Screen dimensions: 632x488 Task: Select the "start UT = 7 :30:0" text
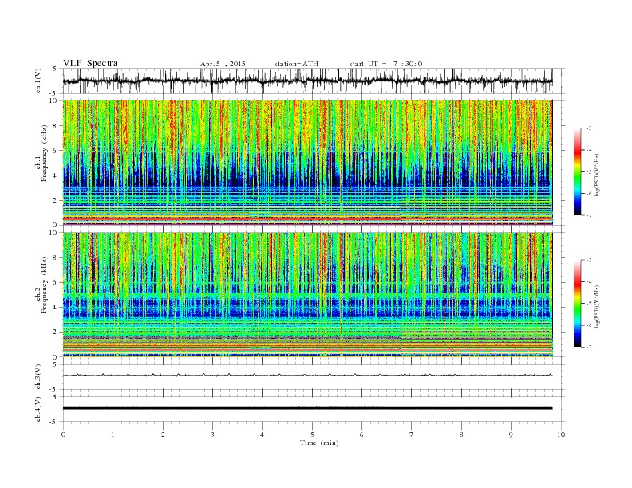pyautogui.click(x=385, y=64)
